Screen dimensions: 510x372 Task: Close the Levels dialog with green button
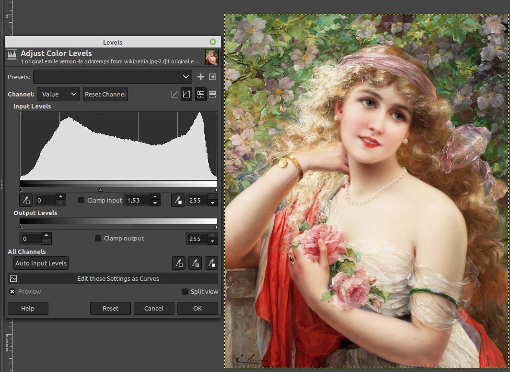click(213, 42)
